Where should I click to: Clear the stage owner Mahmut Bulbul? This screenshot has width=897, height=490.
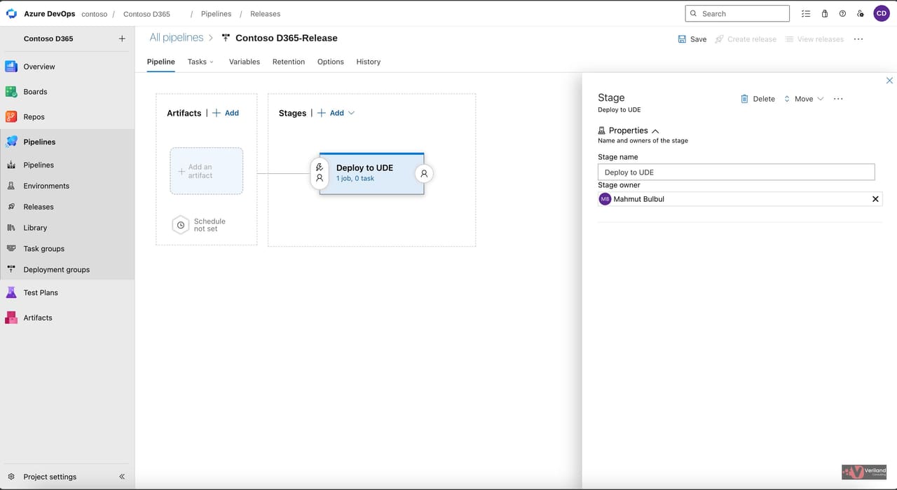pos(875,199)
